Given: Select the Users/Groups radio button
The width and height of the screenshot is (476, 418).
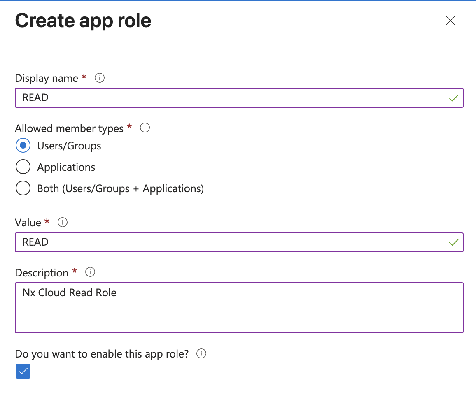Looking at the screenshot, I should [23, 145].
